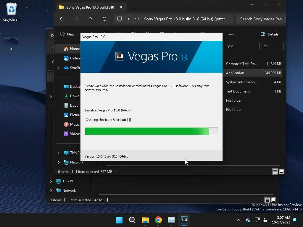Open File Explorer from the taskbar

click(145, 220)
